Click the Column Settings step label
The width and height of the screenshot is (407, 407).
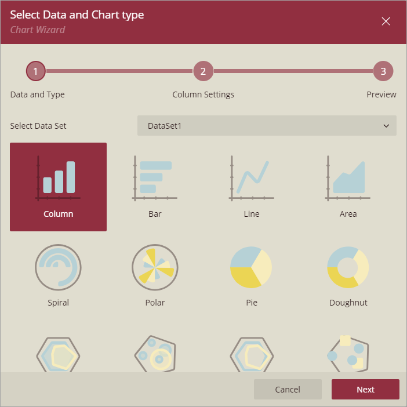[x=203, y=95]
